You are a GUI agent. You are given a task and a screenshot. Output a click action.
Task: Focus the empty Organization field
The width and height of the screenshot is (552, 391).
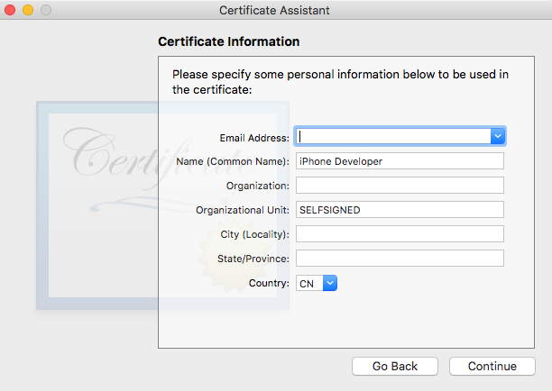(x=400, y=186)
